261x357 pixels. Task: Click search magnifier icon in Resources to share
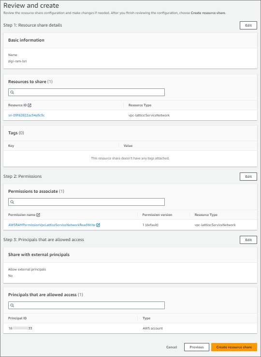pyautogui.click(x=12, y=92)
